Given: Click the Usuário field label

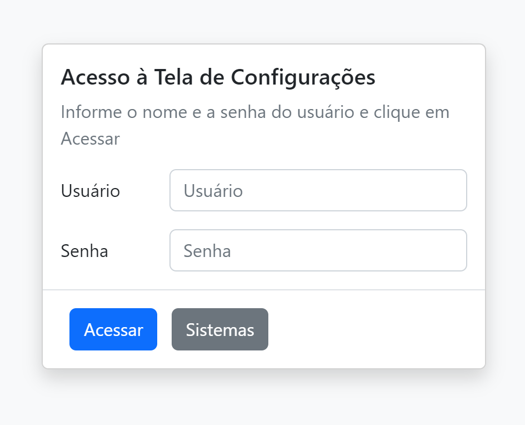Looking at the screenshot, I should tap(91, 191).
